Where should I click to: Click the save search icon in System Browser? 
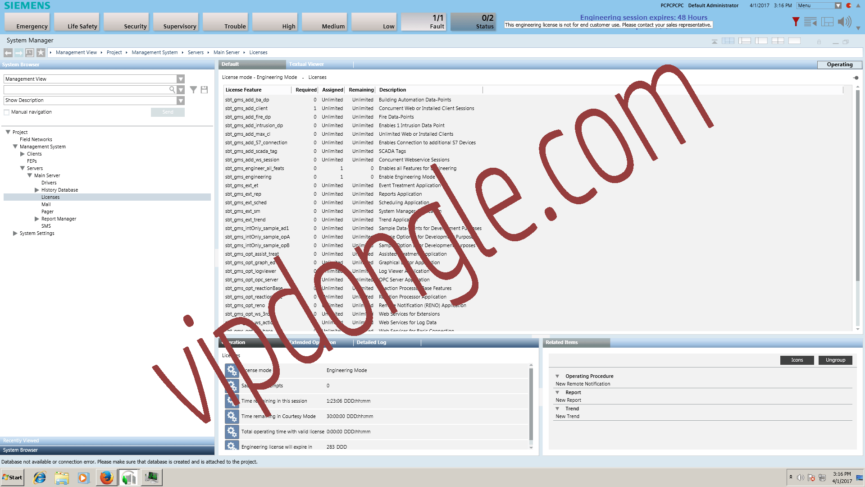[204, 90]
